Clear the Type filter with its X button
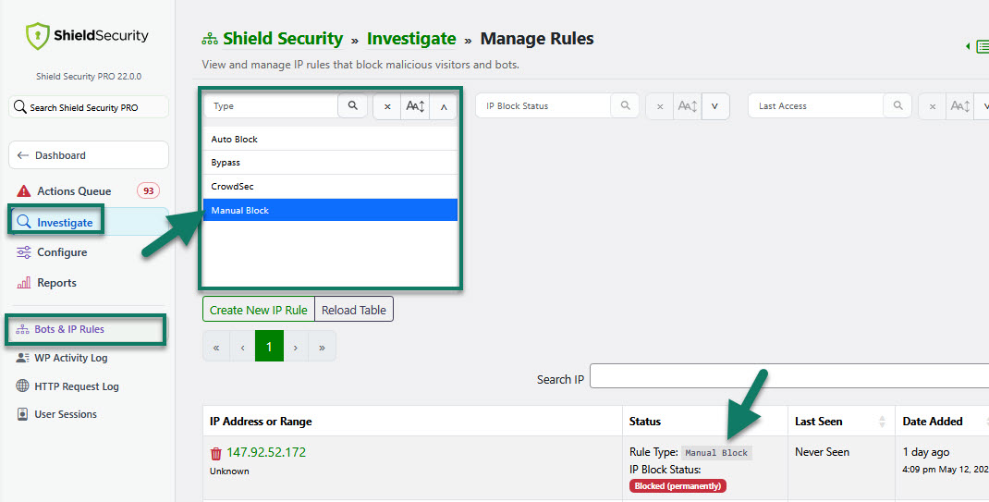Screen dimensions: 989x502 pyautogui.click(x=387, y=106)
